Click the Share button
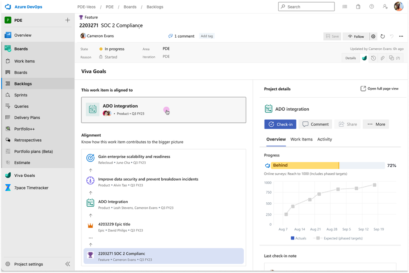This screenshot has width=409, height=273. 348,124
